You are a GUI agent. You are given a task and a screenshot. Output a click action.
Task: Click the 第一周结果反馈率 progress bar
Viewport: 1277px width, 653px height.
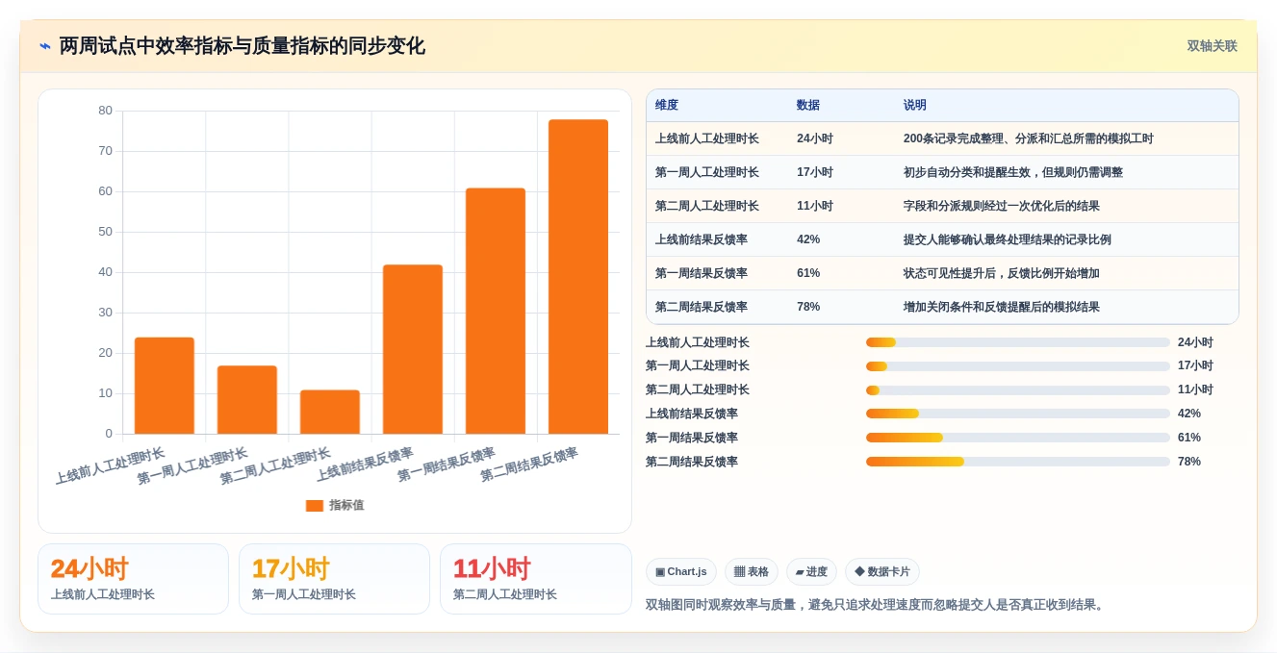pos(1018,438)
